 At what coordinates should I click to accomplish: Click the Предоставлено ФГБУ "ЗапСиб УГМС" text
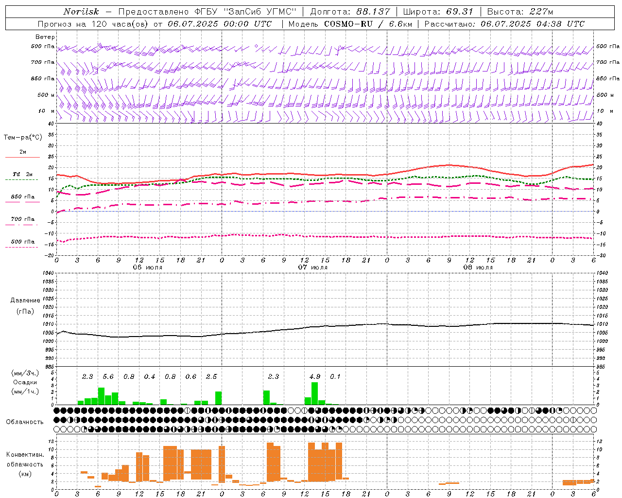click(x=207, y=12)
